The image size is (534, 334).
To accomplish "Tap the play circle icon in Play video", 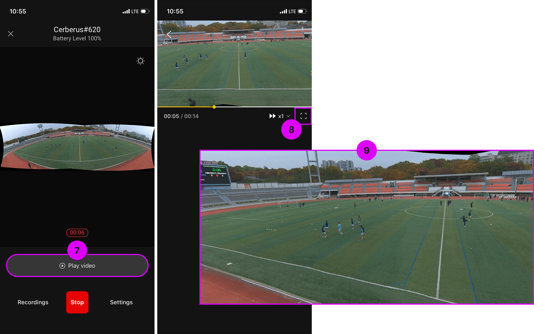I will pyautogui.click(x=62, y=266).
